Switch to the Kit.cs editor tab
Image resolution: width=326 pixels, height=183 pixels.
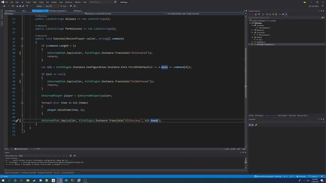click(x=24, y=11)
